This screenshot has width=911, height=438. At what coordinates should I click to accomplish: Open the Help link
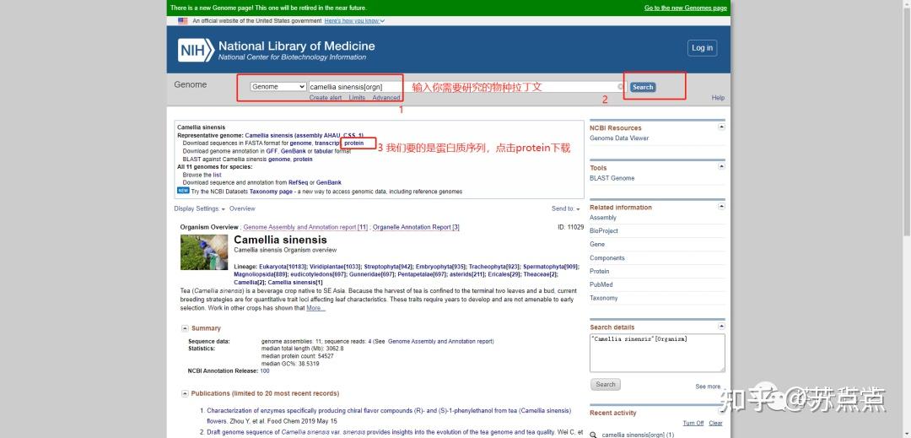tap(718, 98)
